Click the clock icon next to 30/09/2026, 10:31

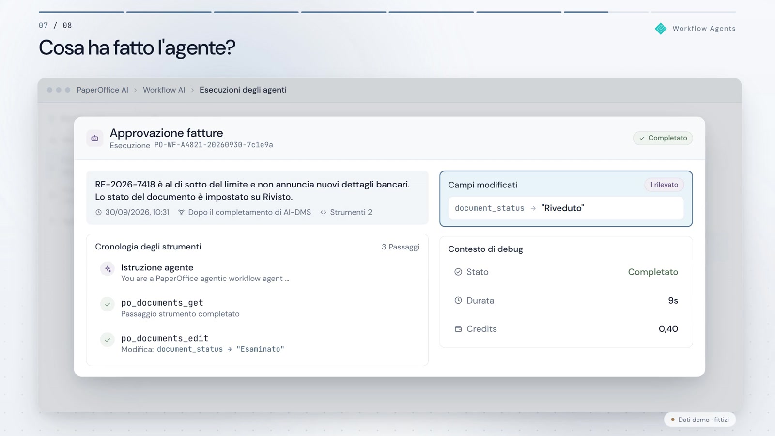(99, 212)
